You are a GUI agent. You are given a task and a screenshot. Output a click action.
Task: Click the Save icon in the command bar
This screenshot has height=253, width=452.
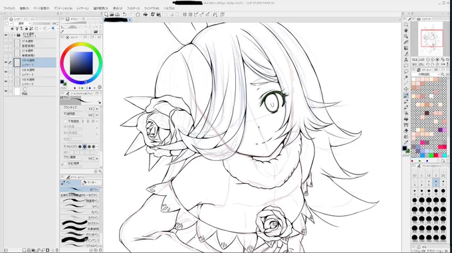[x=118, y=15]
